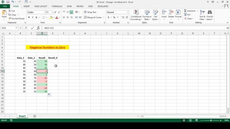Open the Format cells menu
230x129 pixels.
[178, 15]
